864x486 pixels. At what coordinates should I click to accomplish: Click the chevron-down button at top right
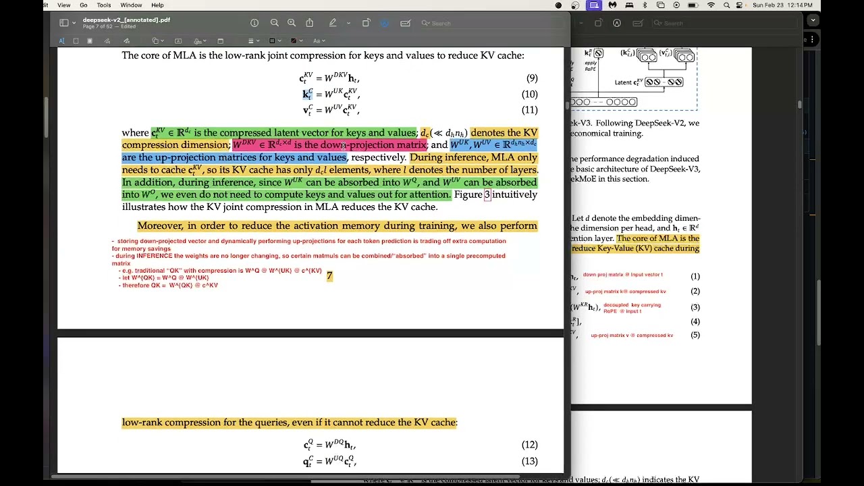813,20
